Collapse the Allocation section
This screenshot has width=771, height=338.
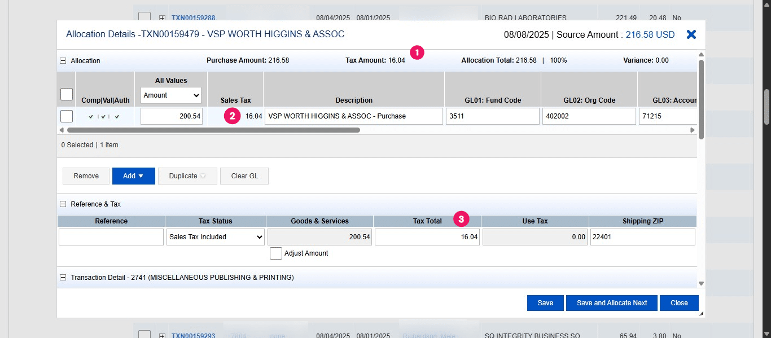pyautogui.click(x=62, y=60)
